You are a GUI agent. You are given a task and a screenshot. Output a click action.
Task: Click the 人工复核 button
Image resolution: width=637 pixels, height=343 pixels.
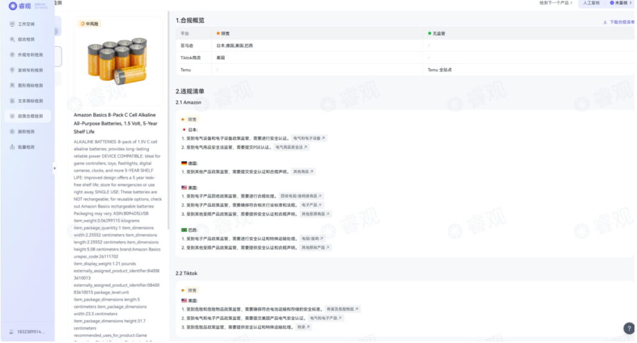point(591,3)
